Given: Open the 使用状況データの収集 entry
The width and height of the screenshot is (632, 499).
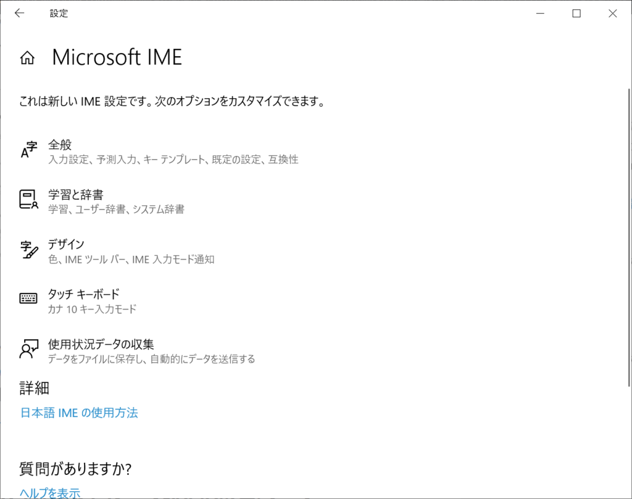Looking at the screenshot, I should pos(138,352).
